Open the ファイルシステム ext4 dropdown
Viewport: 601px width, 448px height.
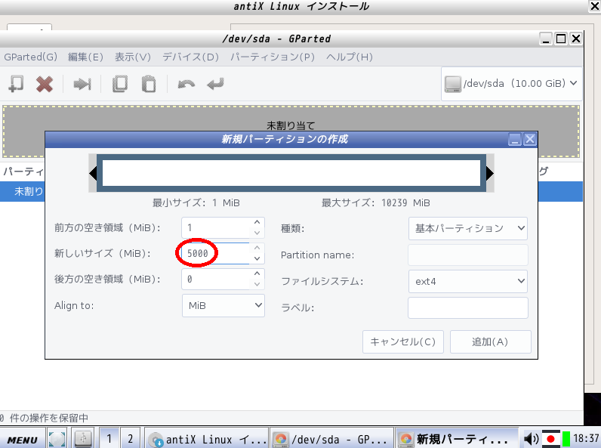click(x=468, y=282)
